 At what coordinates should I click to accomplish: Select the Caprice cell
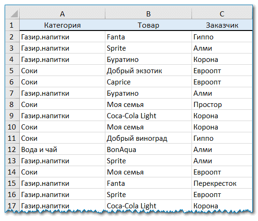[148, 82]
